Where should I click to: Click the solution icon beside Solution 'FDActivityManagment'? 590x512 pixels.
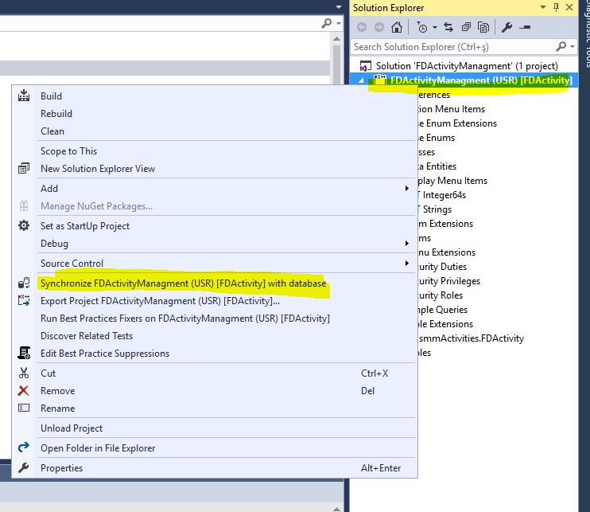tap(365, 66)
